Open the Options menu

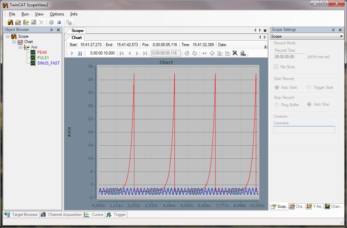click(x=57, y=14)
